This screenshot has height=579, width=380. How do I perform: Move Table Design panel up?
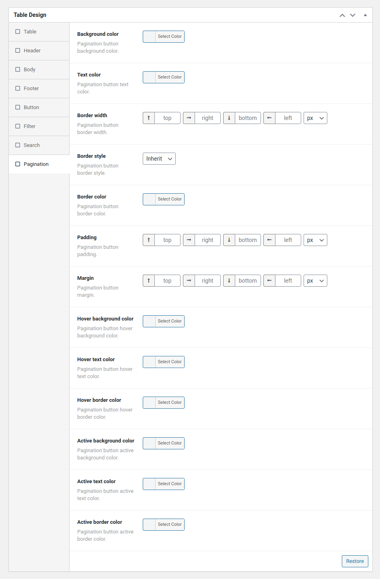(x=342, y=15)
